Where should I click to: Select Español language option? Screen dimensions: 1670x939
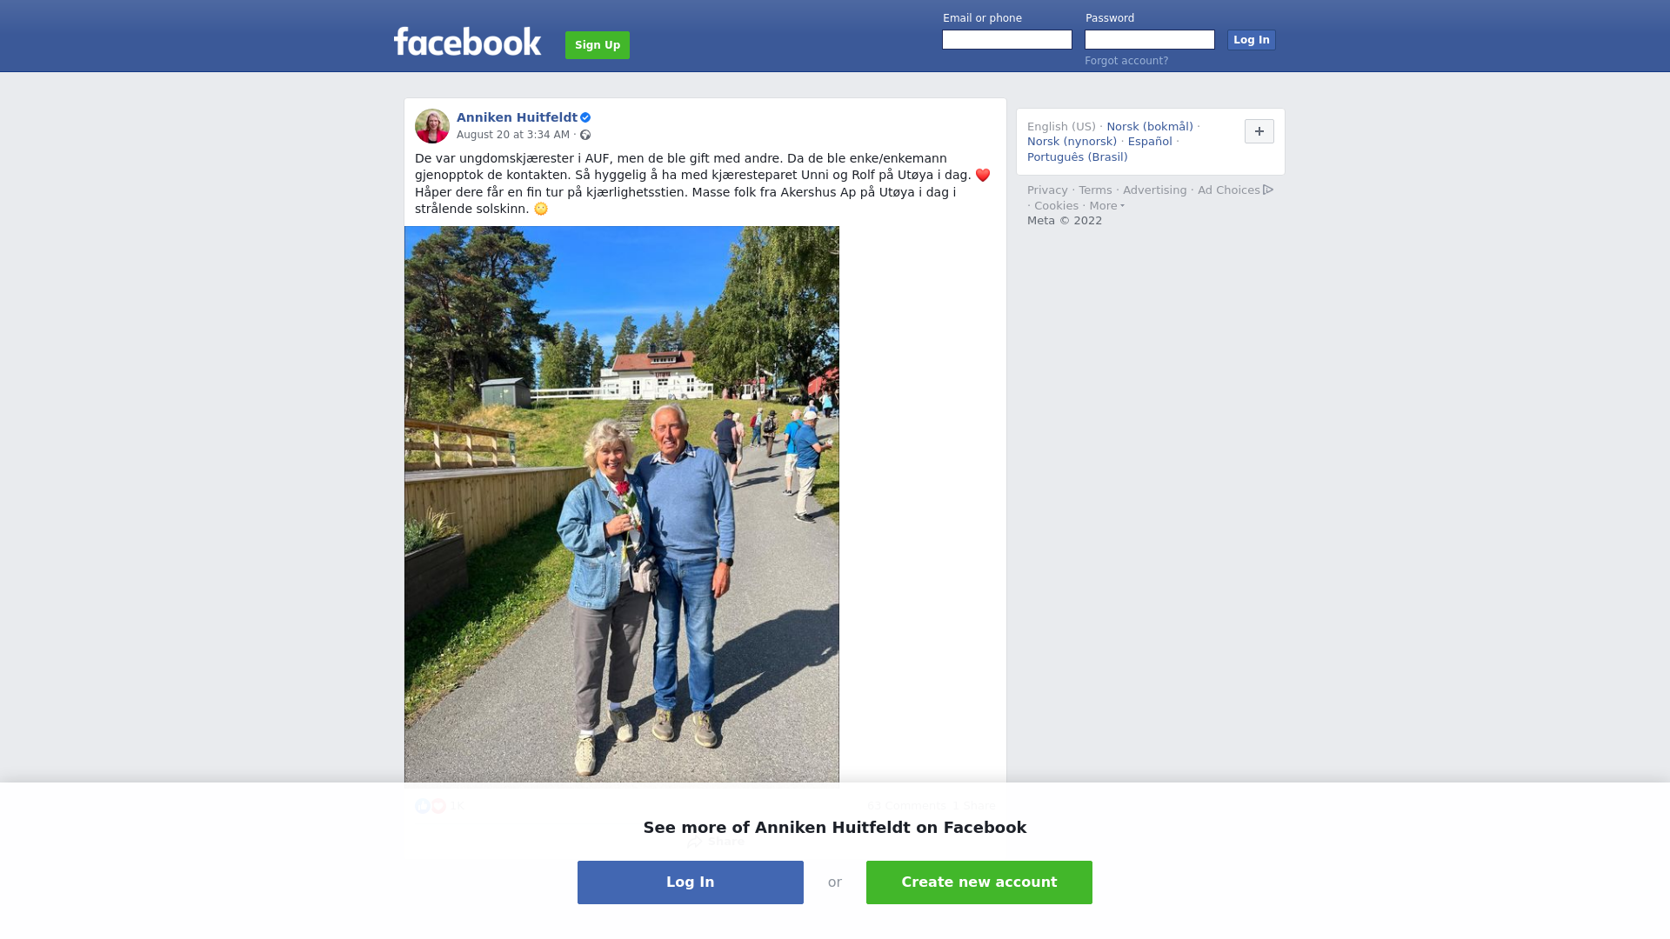tap(1150, 142)
